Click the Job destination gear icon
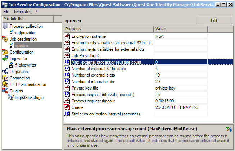Viewport: 235px width, 151px height. tap(5, 39)
